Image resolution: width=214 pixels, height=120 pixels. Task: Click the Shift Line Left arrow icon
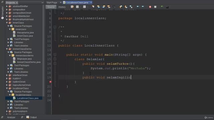pyautogui.click(x=137, y=7)
